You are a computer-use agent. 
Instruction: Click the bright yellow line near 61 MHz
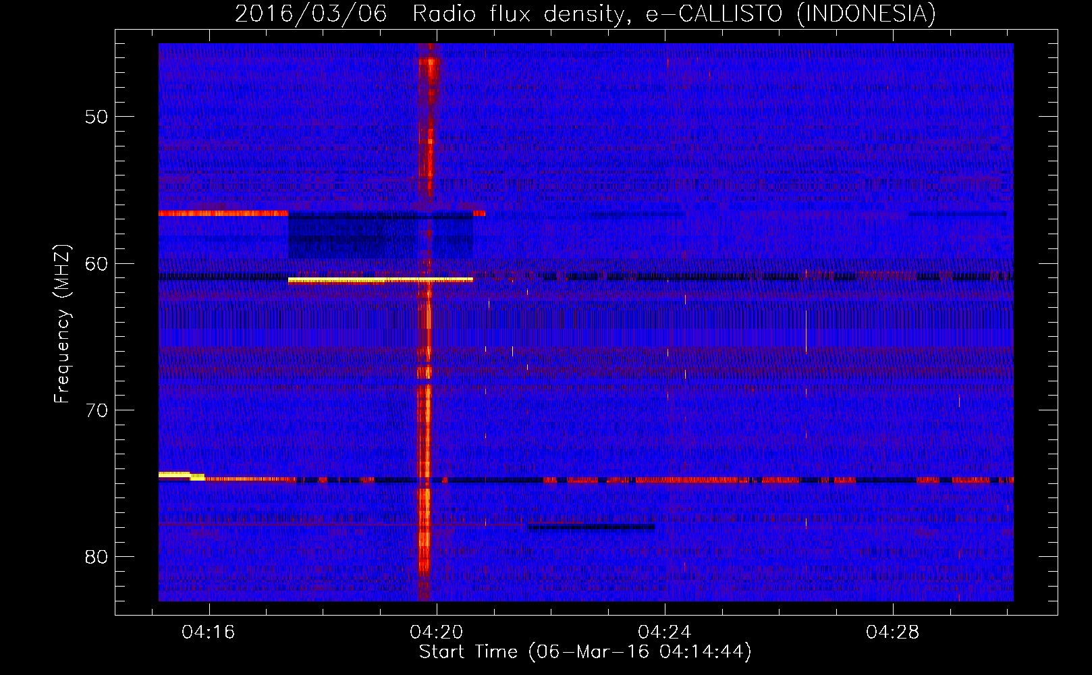[381, 279]
